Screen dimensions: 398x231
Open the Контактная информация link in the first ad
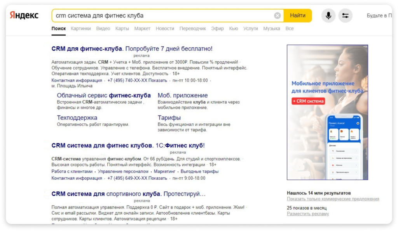coord(77,80)
